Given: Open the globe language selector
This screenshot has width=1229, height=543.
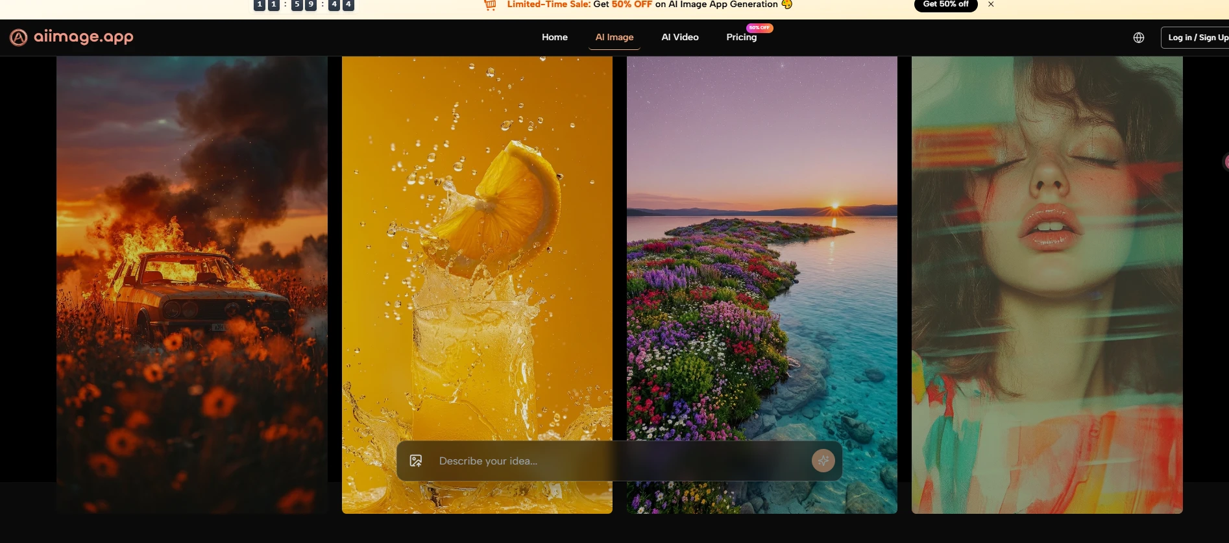Looking at the screenshot, I should [1138, 38].
